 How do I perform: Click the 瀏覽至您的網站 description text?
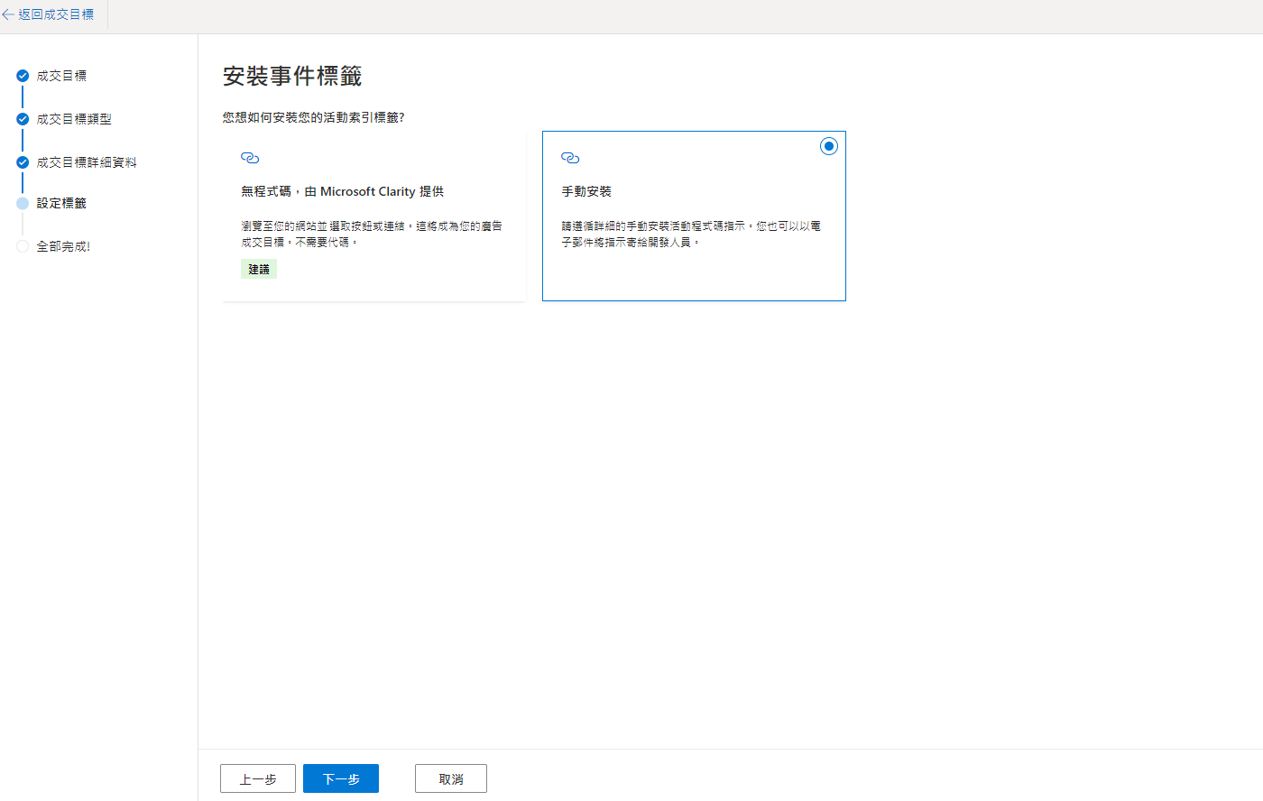click(372, 234)
